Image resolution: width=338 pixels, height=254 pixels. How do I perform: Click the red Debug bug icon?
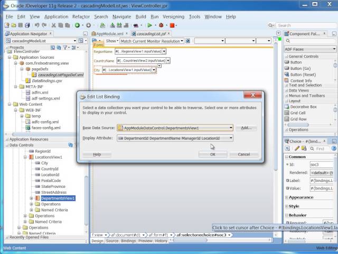[161, 25]
